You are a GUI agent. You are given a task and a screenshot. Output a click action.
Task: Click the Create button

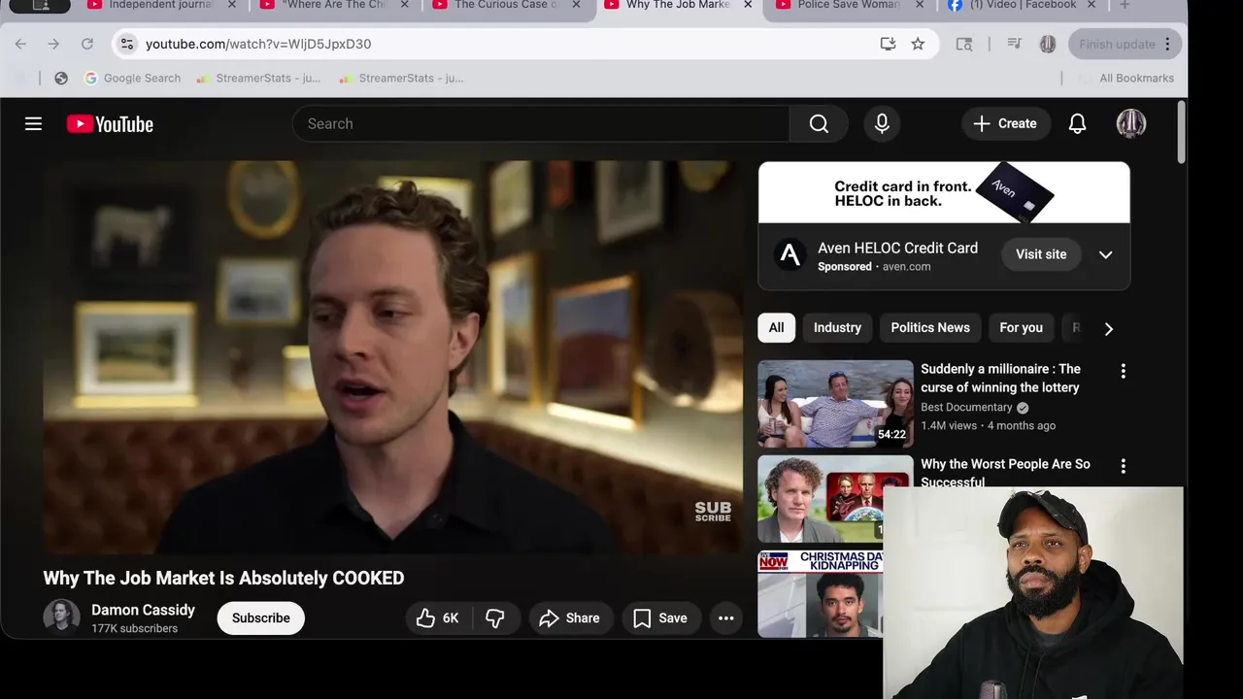point(1005,123)
